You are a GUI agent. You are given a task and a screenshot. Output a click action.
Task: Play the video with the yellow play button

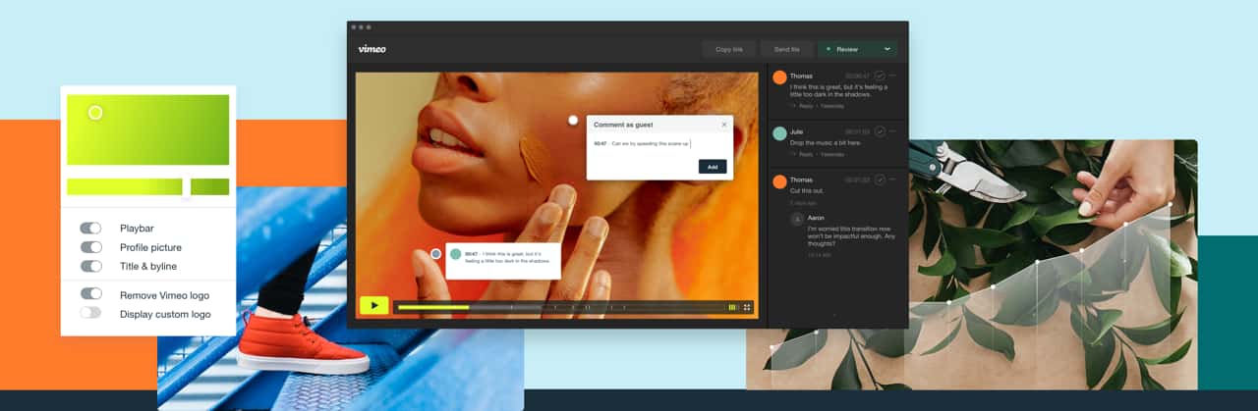[x=373, y=306]
